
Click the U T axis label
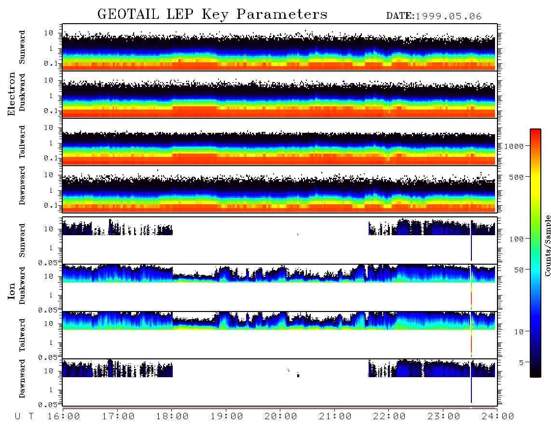click(25, 417)
